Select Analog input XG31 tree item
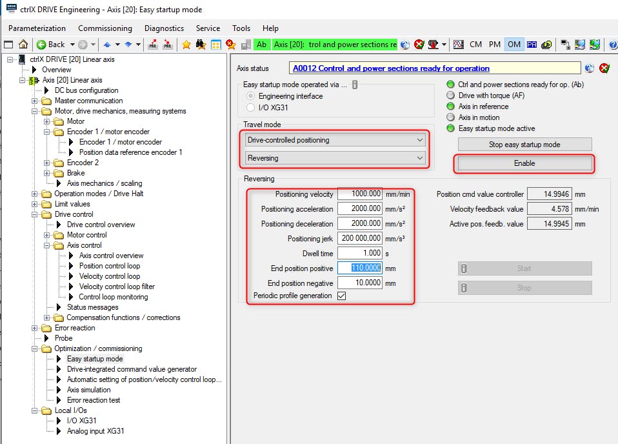Image resolution: width=618 pixels, height=444 pixels. click(95, 431)
